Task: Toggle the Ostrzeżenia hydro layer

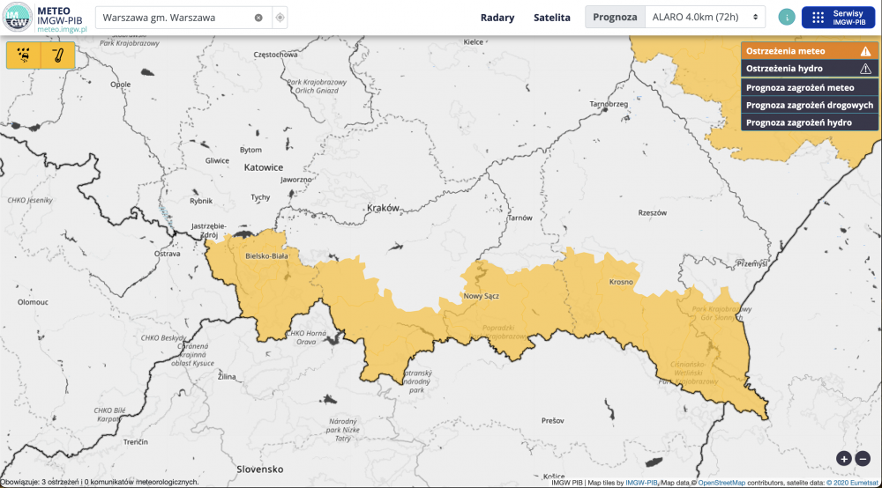Action: 810,69
